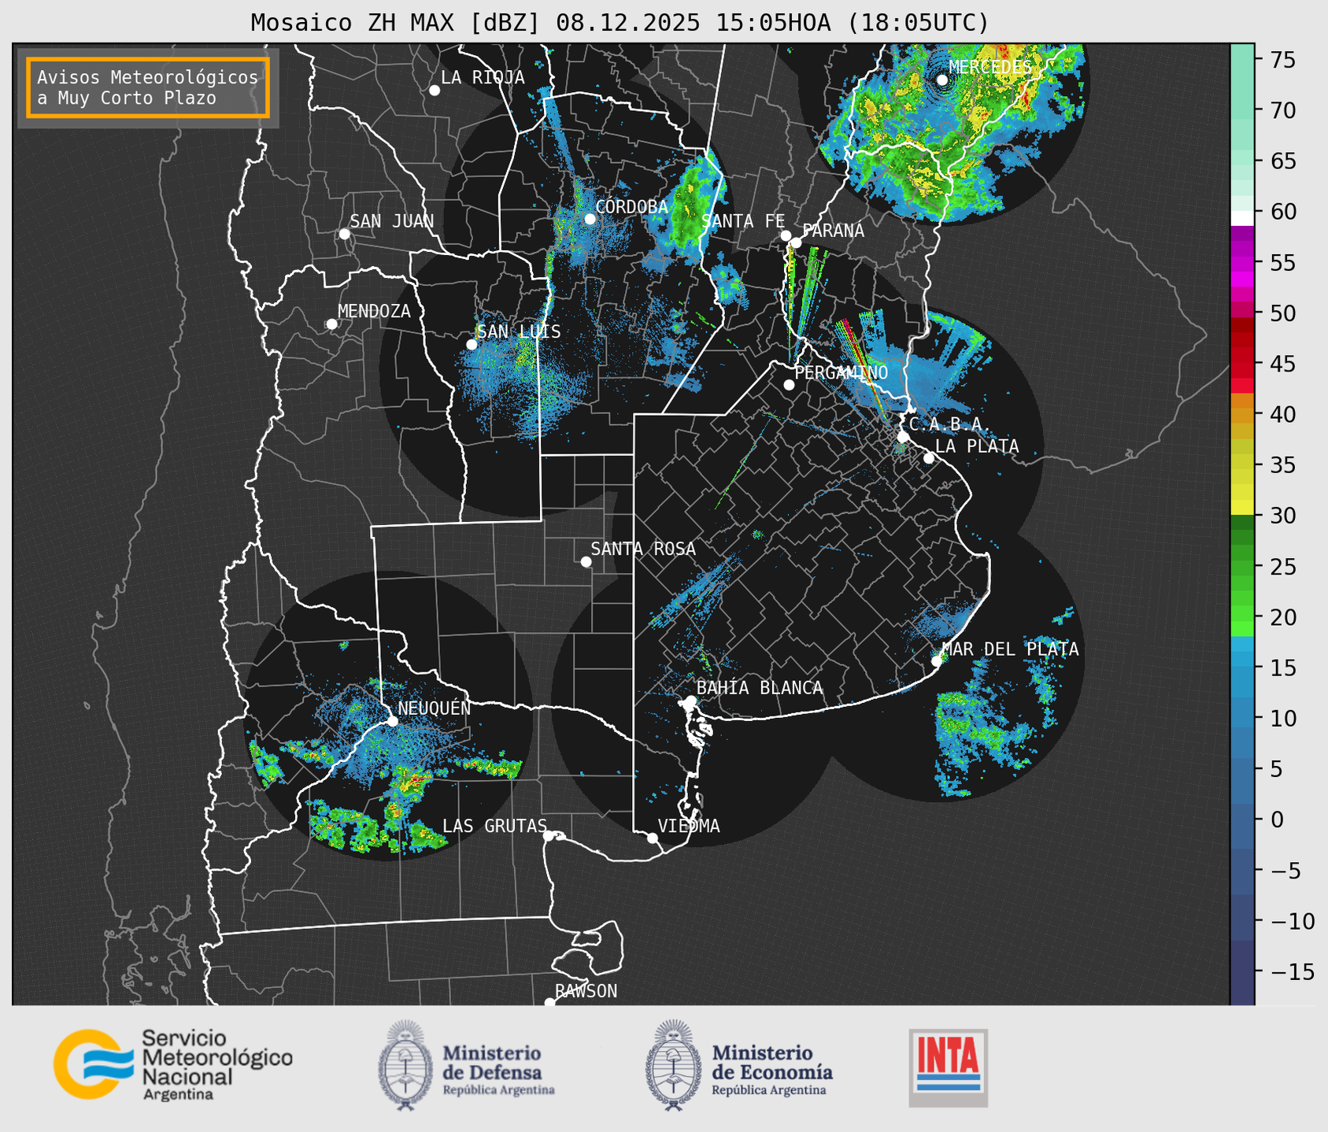Click the MAR DEL PLATA city marker dot
1328x1132 pixels.
[937, 661]
